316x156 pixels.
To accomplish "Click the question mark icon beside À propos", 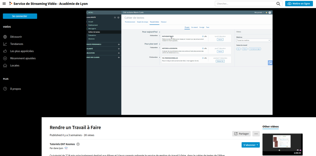I will coord(5,89).
